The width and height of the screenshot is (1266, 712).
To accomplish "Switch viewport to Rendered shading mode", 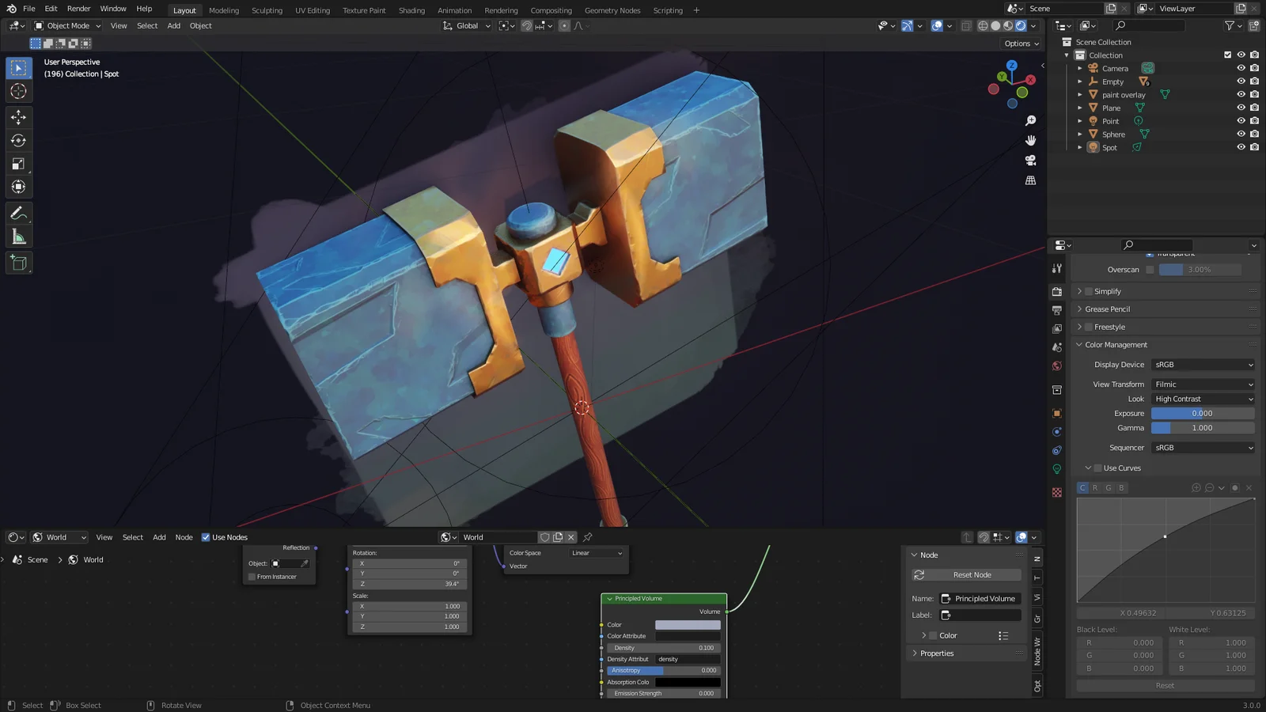I will pos(1021,25).
